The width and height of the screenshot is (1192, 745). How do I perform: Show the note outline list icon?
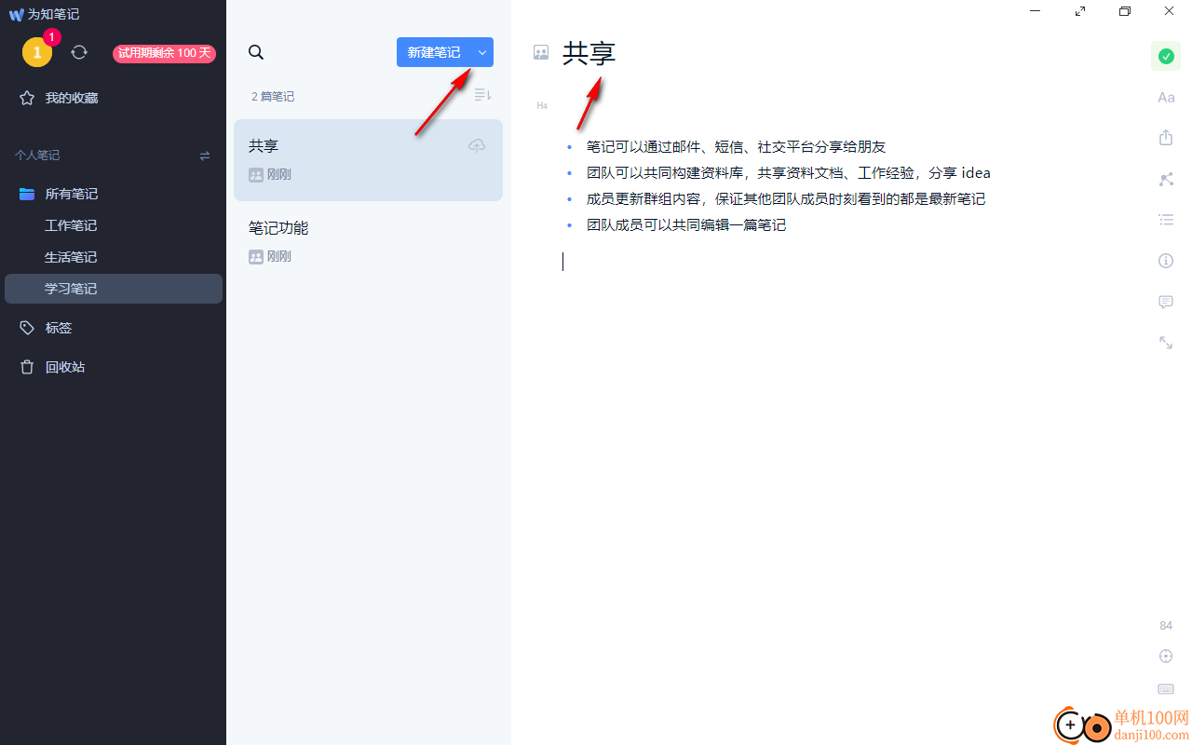coord(1166,220)
